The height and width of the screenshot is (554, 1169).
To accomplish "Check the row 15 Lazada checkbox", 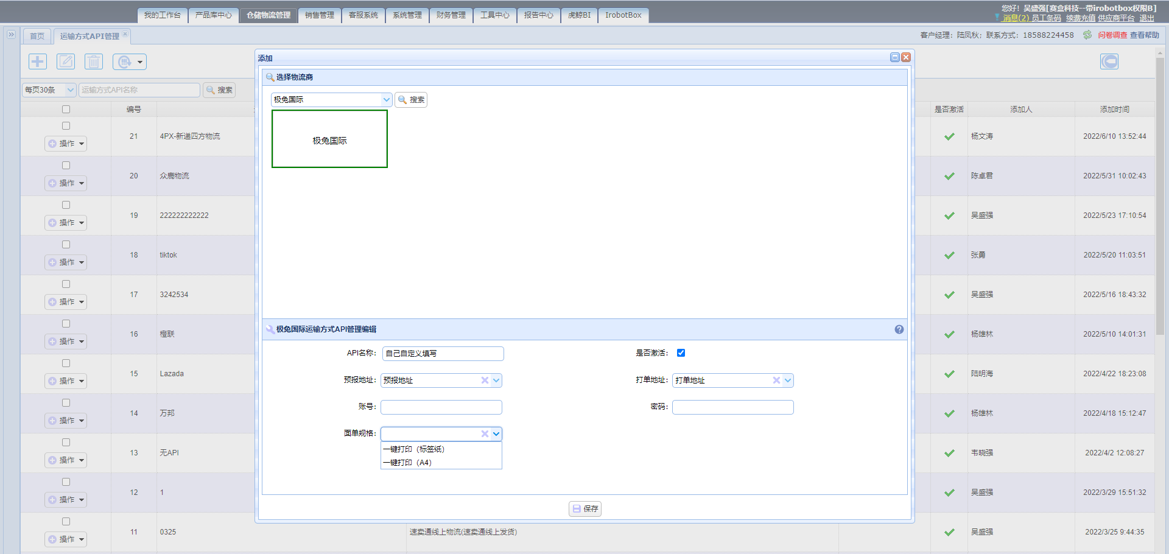I will point(66,363).
